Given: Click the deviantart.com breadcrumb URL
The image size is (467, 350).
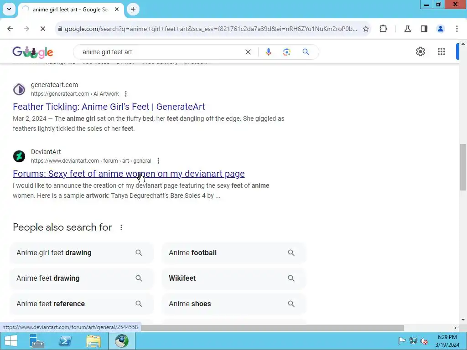Looking at the screenshot, I should tap(91, 161).
